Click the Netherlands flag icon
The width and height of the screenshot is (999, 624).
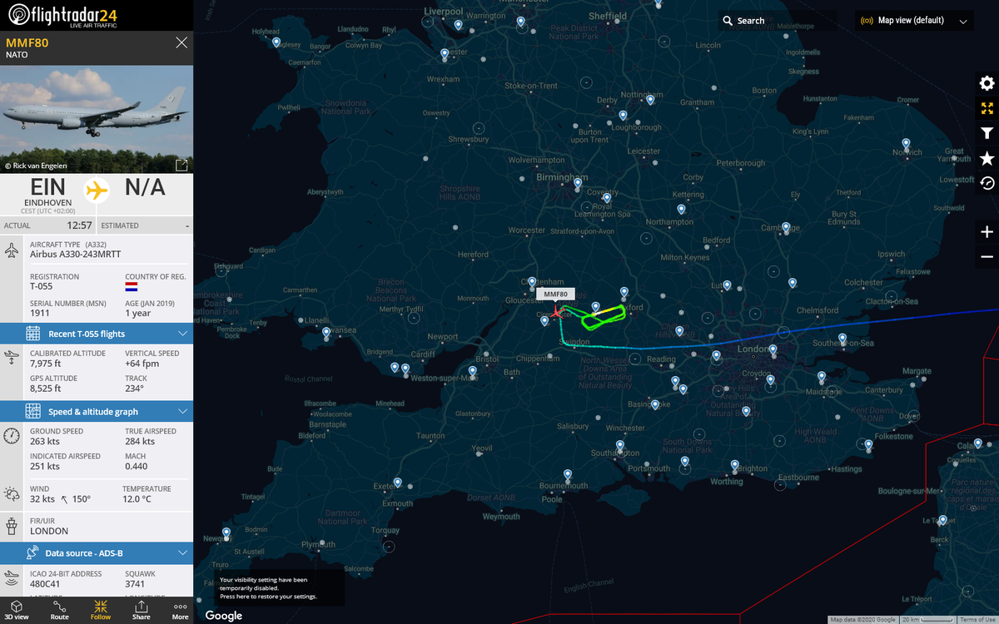pyautogui.click(x=132, y=286)
